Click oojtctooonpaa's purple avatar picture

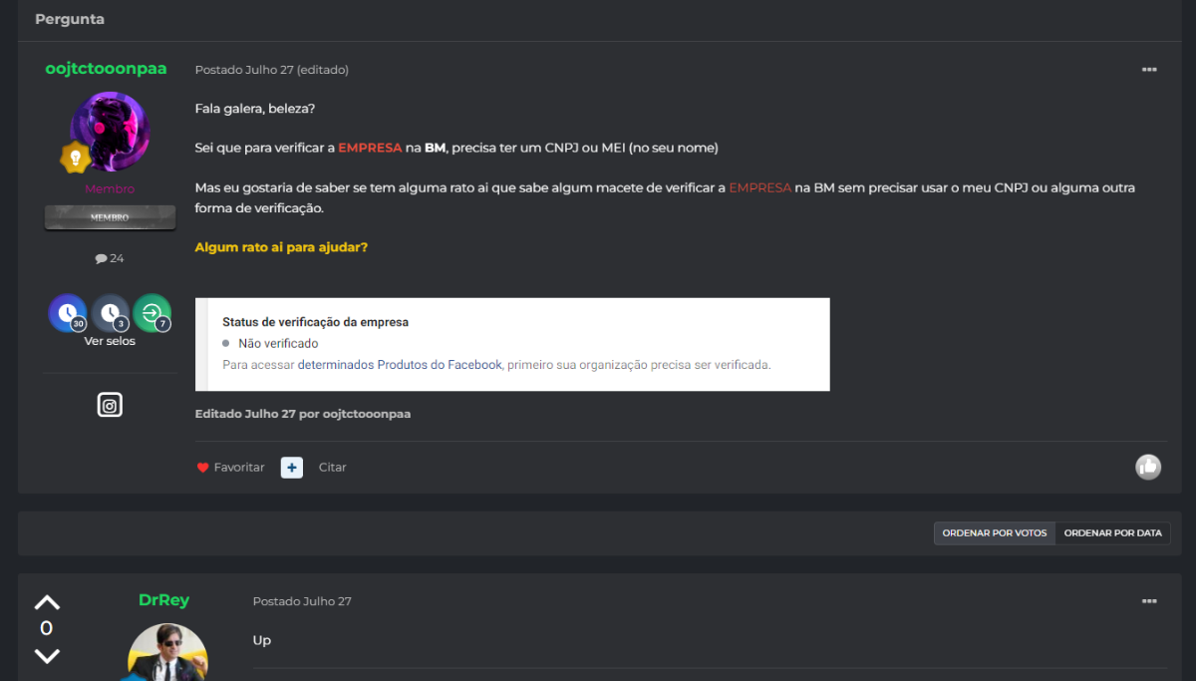tap(110, 132)
